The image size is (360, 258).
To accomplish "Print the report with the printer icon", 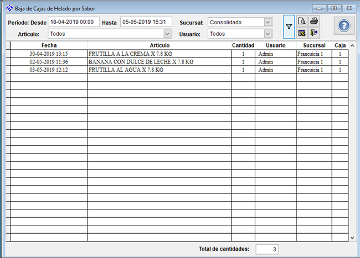I will (x=314, y=22).
